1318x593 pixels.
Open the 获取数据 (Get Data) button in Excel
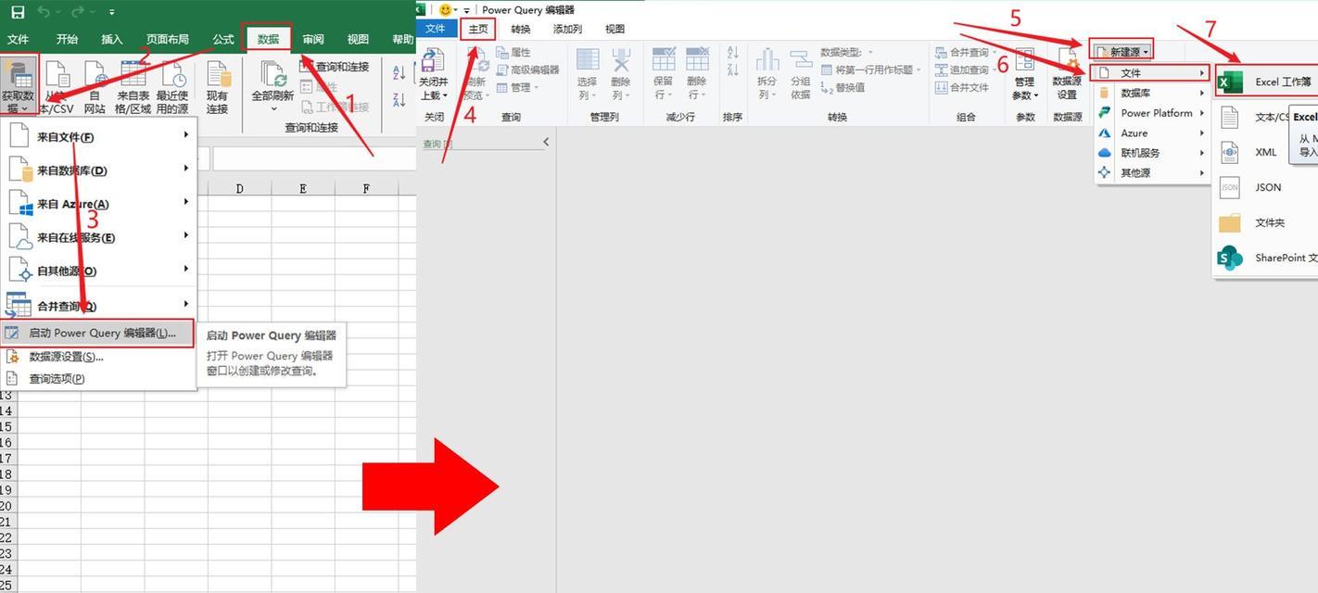(19, 86)
